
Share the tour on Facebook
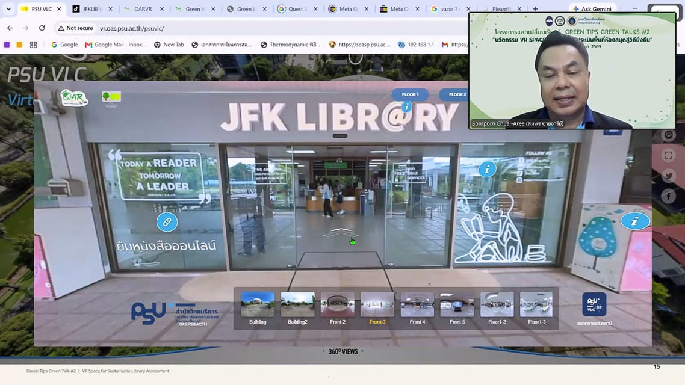(x=668, y=197)
